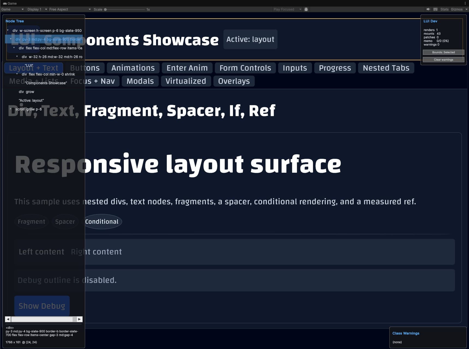The height and width of the screenshot is (349, 469).
Task: Select the Inputs tab
Action: pos(295,68)
